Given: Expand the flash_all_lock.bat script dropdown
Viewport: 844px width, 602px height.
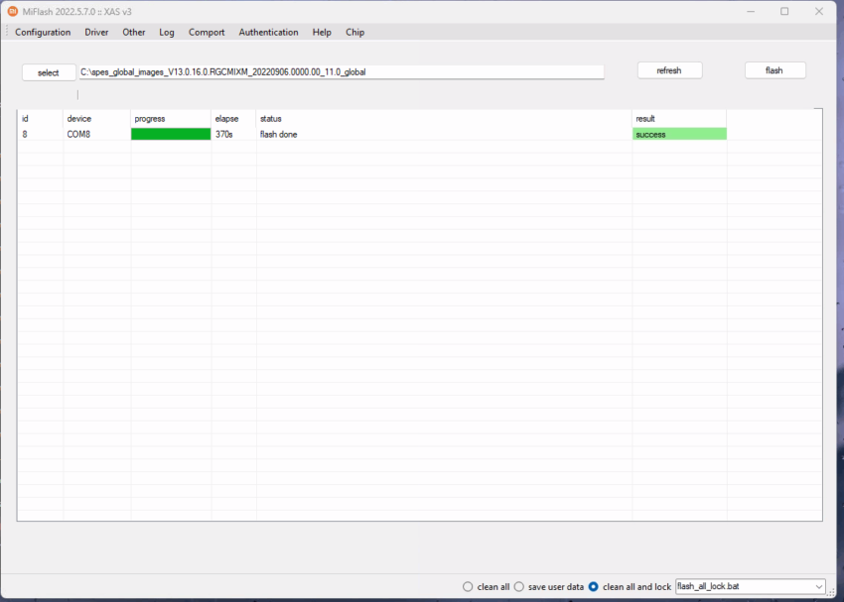Looking at the screenshot, I should point(817,586).
